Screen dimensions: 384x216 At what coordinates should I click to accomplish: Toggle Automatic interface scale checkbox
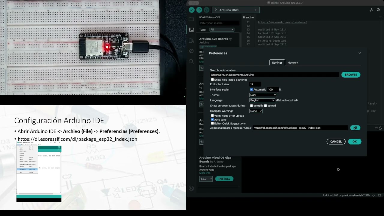[251, 90]
